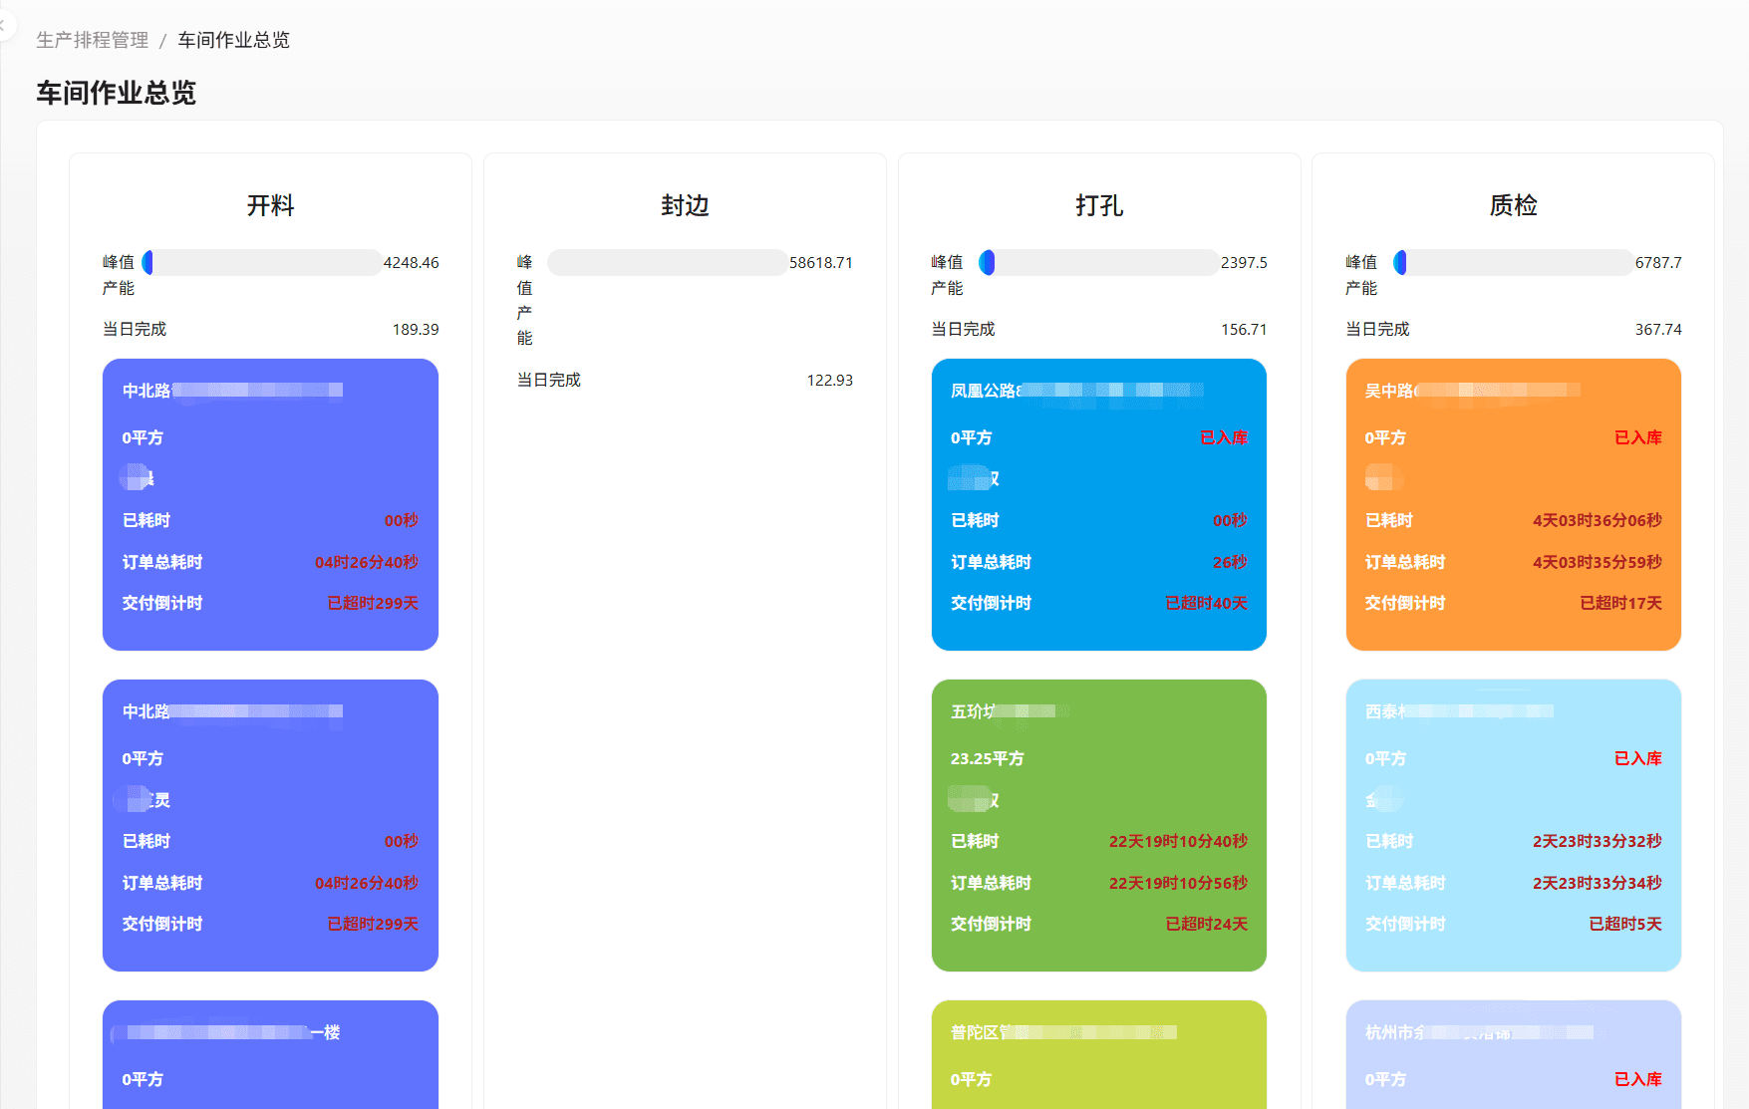Screen dimensions: 1749x1109
Task: Click the 已超时24天 delivery countdown
Action: pos(1207,925)
